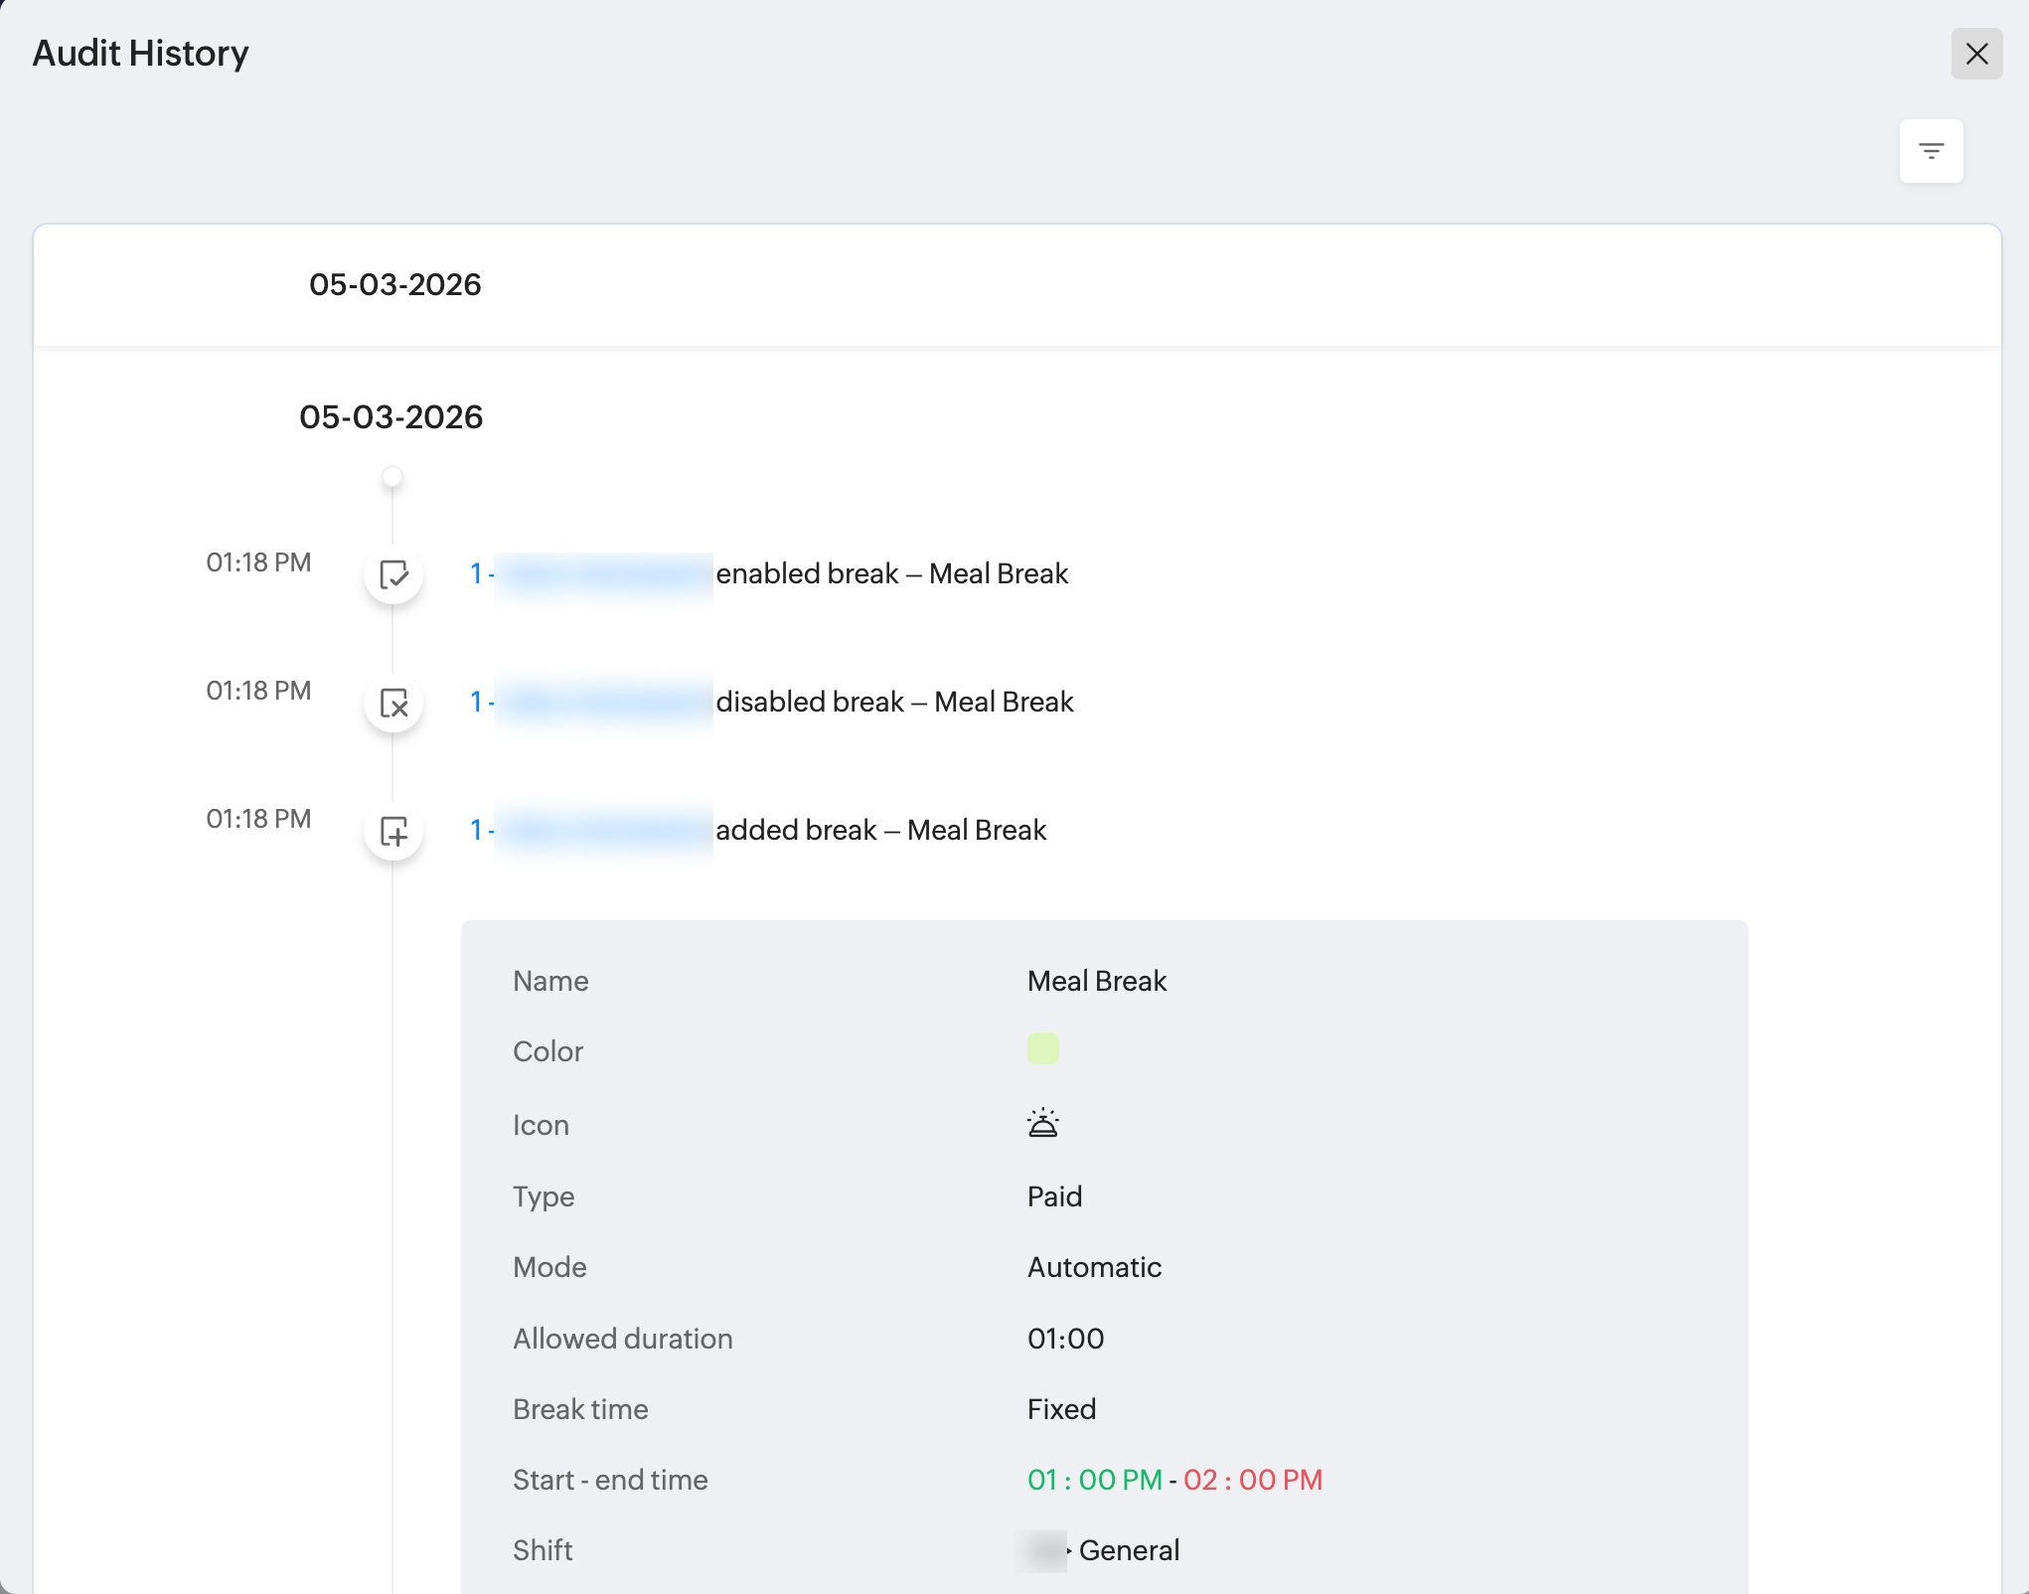Select 'enabled break – Meal Break' entry text
2029x1594 pixels.
point(891,574)
